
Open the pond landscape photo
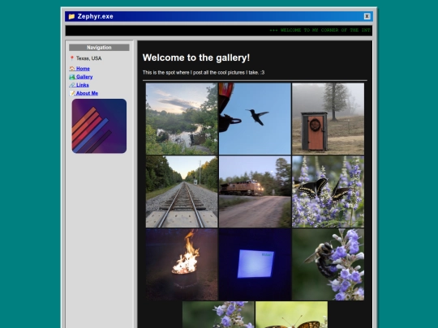[x=182, y=118]
